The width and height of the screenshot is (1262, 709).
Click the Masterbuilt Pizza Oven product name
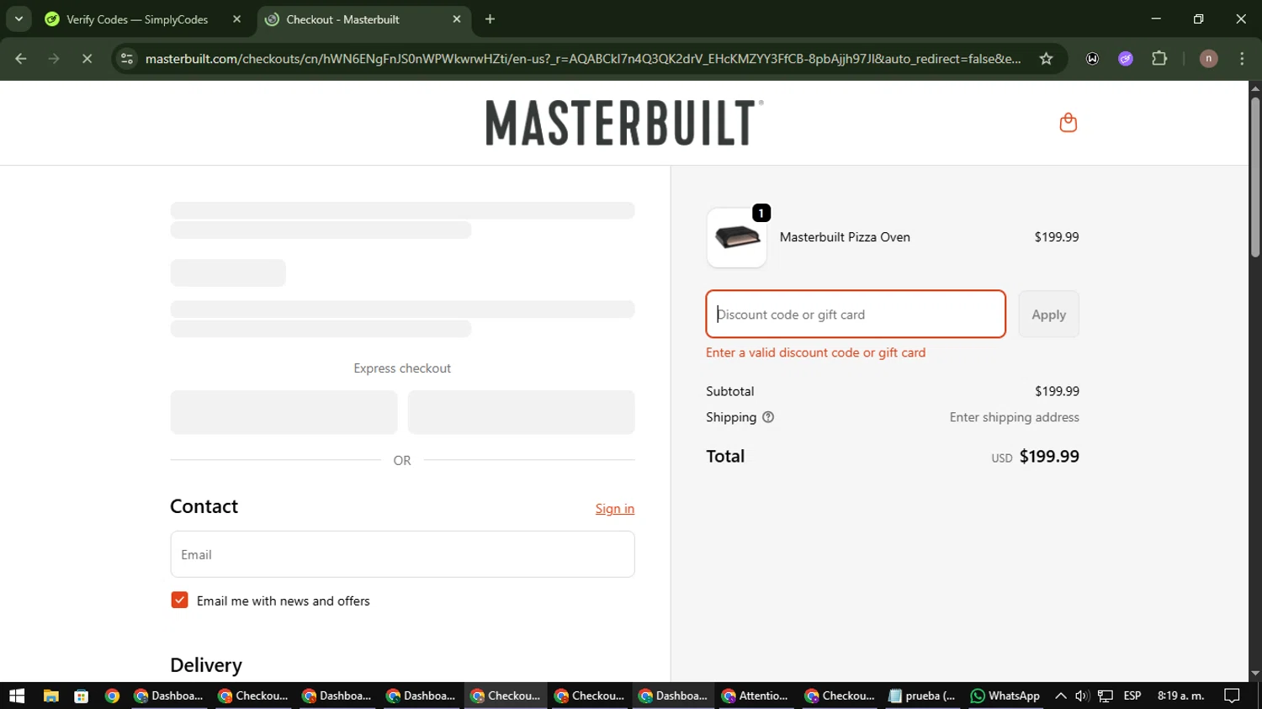click(x=845, y=237)
